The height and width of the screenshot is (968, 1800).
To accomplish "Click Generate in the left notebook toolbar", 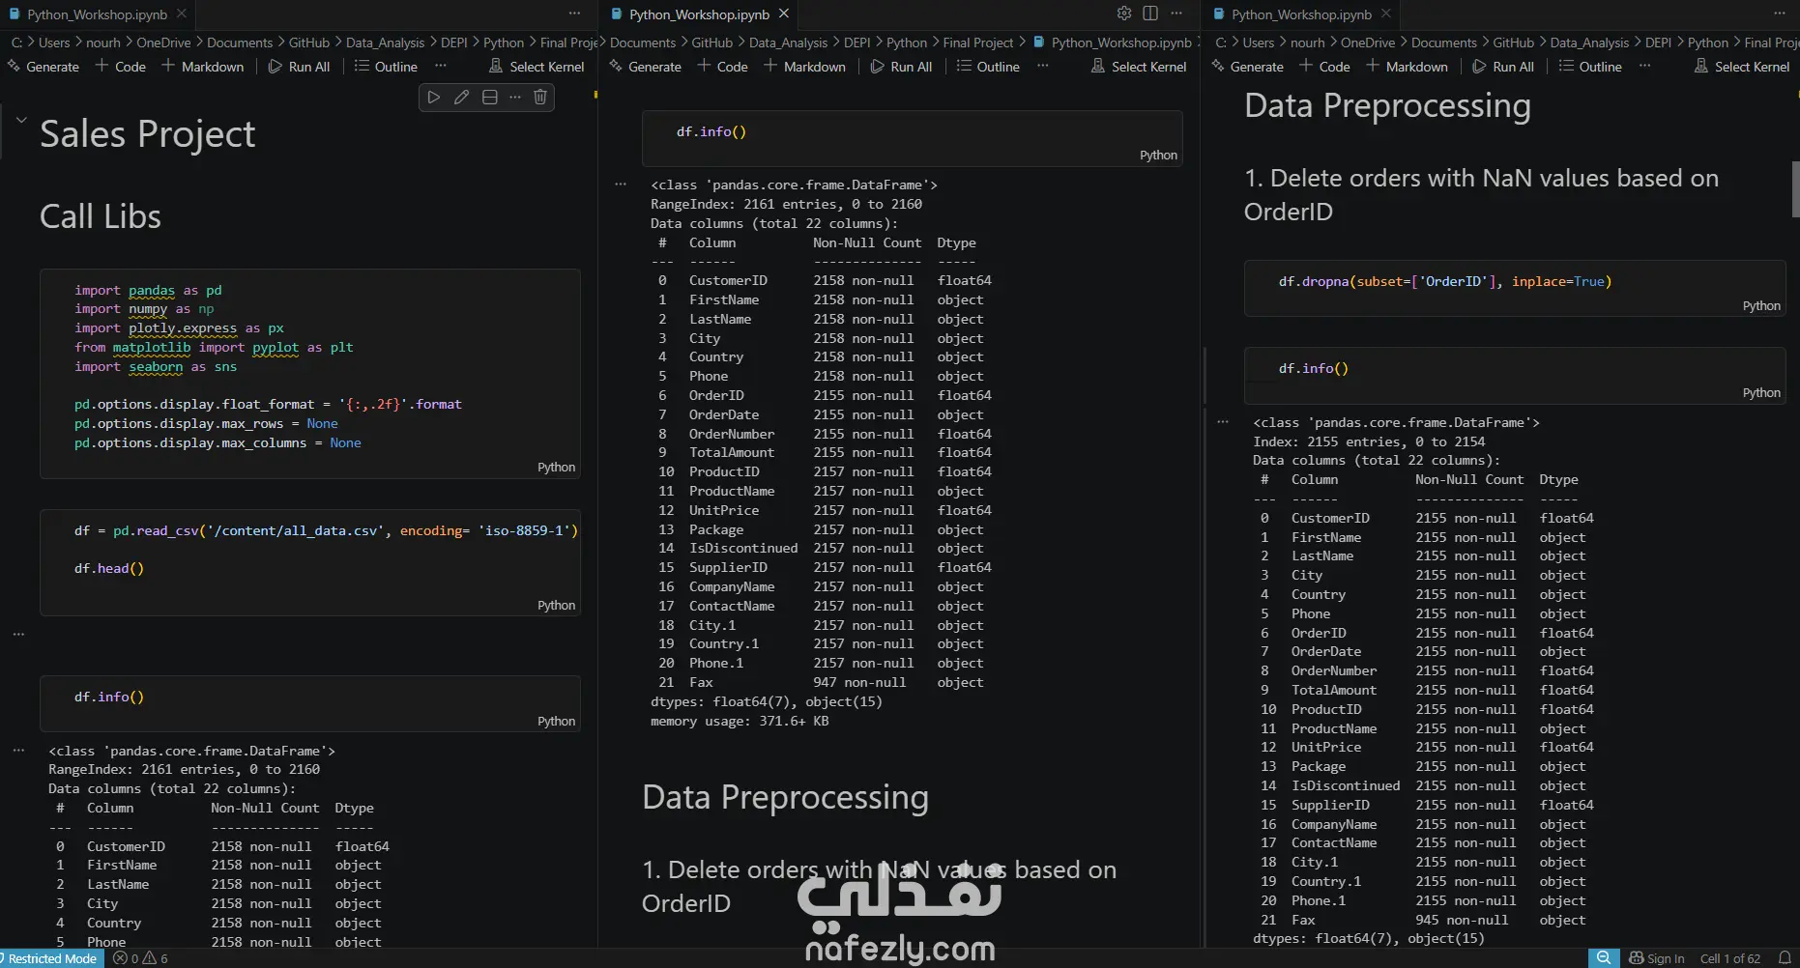I will point(44,67).
